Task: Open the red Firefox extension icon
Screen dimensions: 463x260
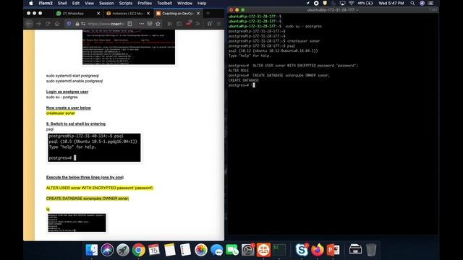Action: tap(188, 24)
